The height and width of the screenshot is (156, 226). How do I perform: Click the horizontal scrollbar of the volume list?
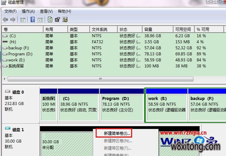pyautogui.click(x=100, y=79)
